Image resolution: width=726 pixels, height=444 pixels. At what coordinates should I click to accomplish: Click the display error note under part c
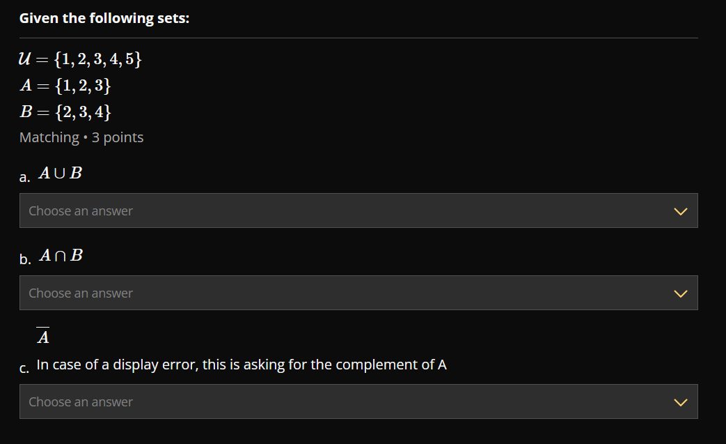coord(242,364)
